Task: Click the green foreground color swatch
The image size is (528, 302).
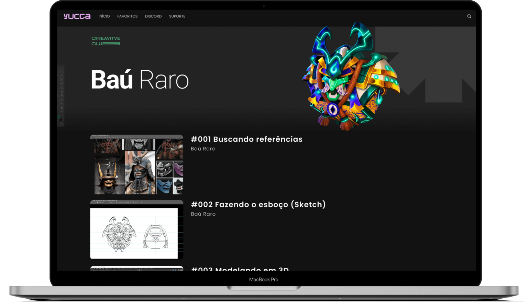Action: coord(58,117)
